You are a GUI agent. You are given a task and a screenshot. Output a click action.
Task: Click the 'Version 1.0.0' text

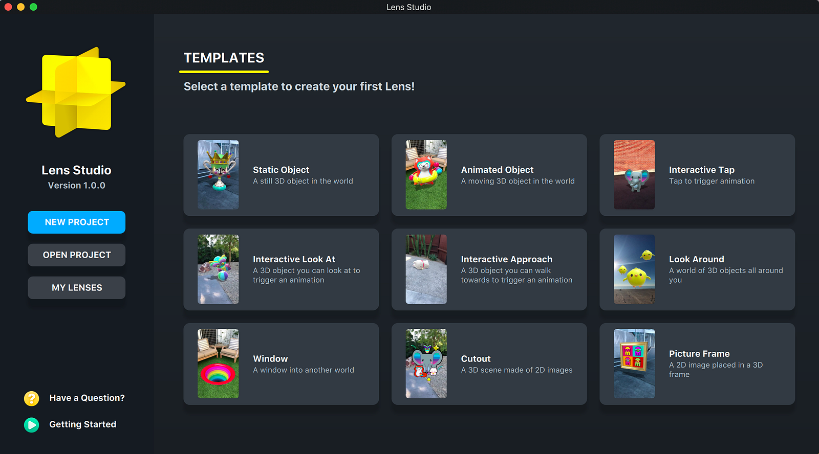coord(77,186)
